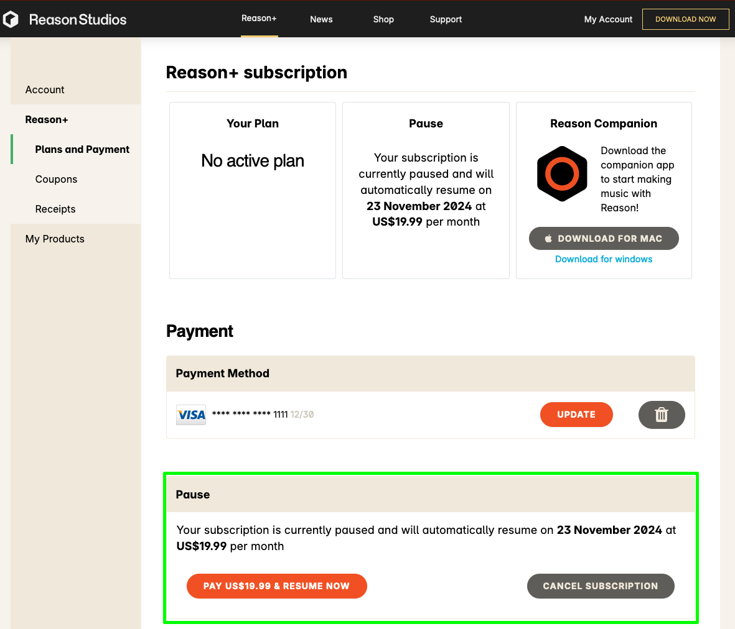The width and height of the screenshot is (735, 629).
Task: Open My Account in header
Action: (608, 20)
